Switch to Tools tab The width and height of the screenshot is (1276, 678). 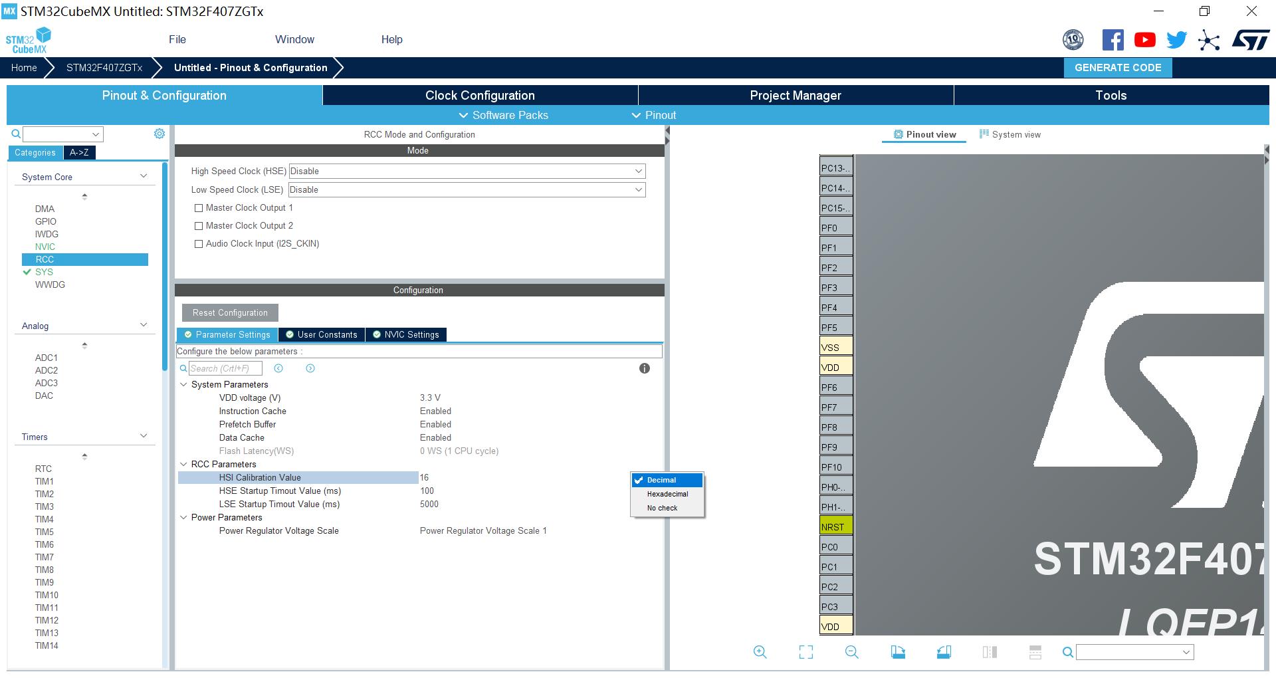pos(1111,96)
